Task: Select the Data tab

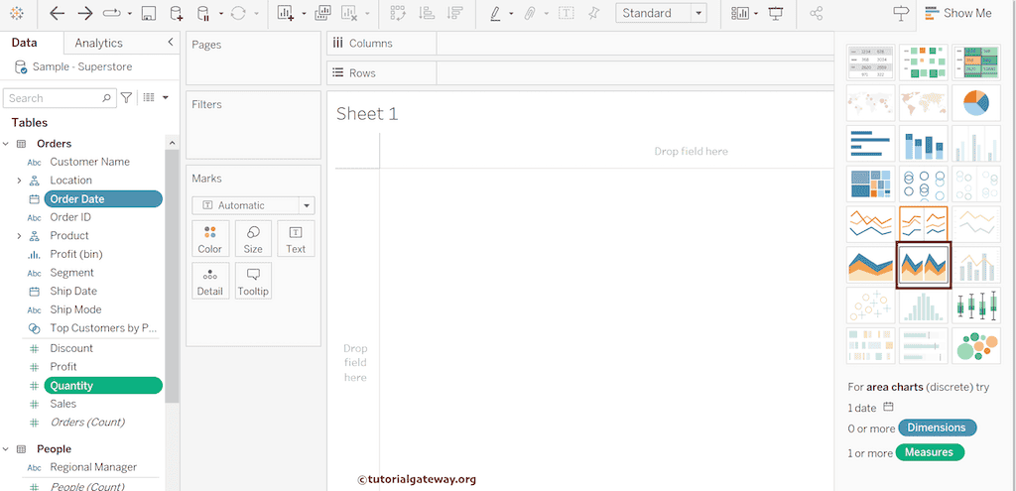Action: click(25, 43)
